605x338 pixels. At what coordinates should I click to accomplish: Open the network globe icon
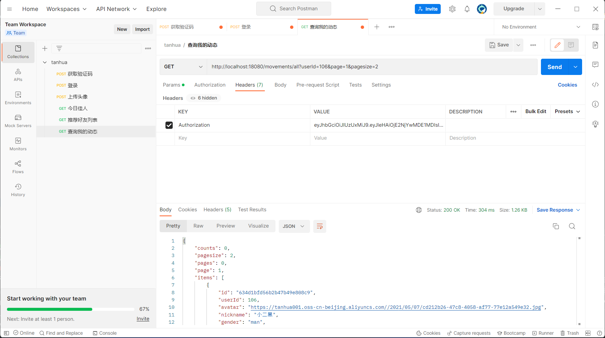[419, 210]
